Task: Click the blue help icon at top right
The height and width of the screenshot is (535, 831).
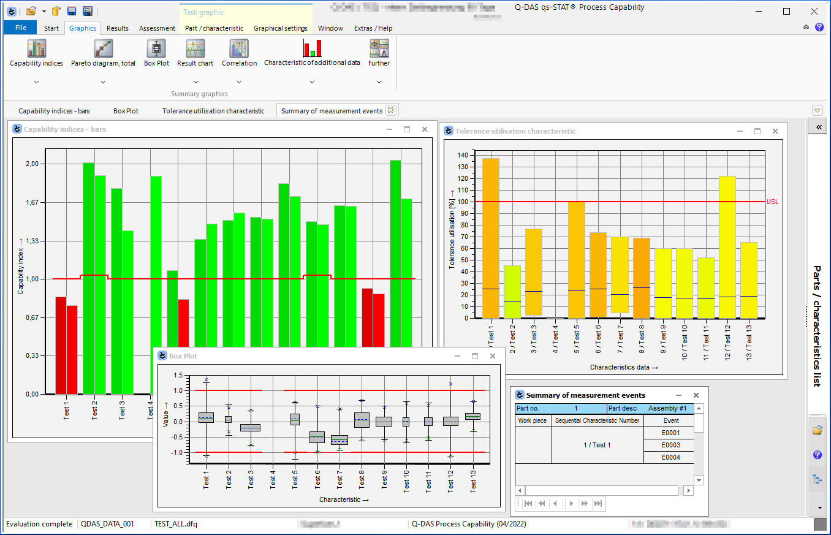Action: [x=819, y=28]
